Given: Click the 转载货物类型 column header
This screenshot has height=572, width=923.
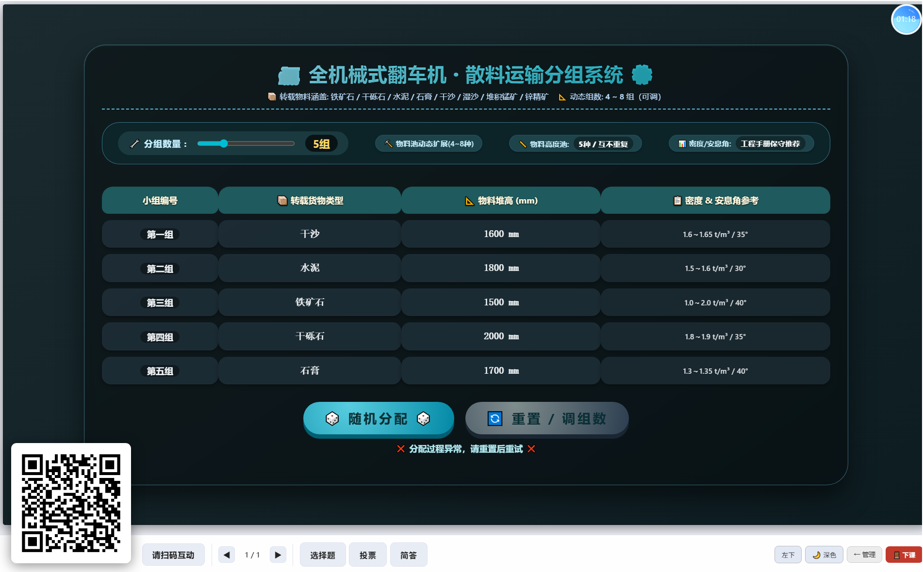Looking at the screenshot, I should (310, 201).
